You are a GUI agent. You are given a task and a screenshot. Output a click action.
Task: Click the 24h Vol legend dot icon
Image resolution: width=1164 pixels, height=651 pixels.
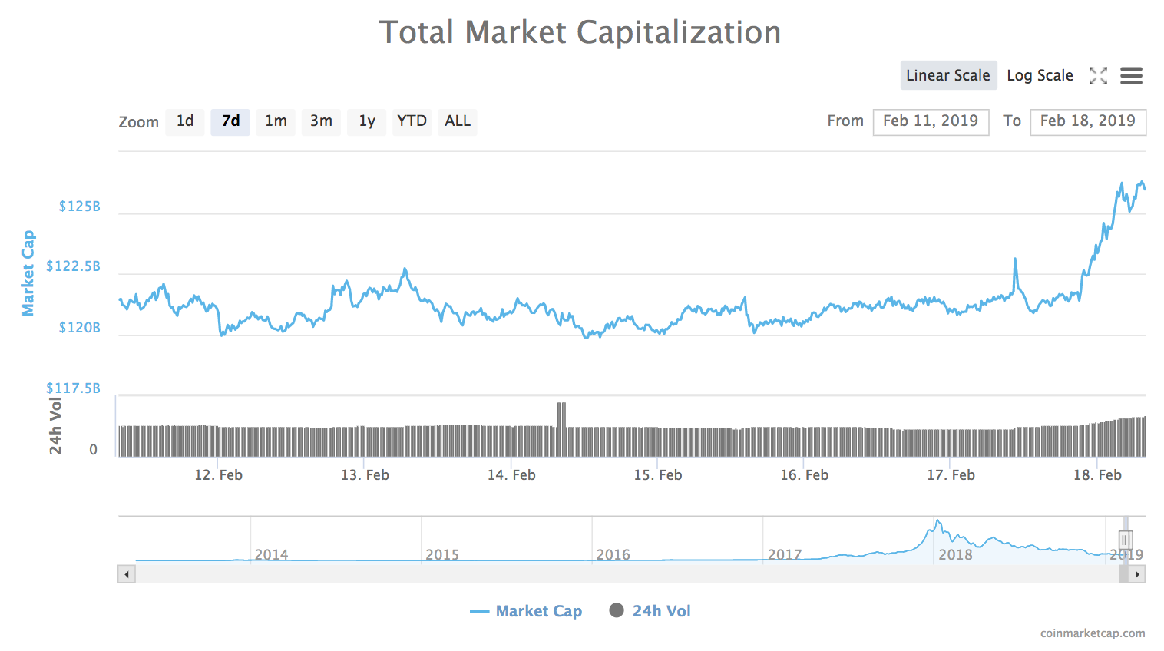(617, 610)
